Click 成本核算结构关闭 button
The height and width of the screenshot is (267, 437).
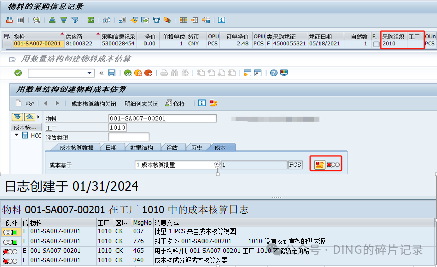pos(94,104)
